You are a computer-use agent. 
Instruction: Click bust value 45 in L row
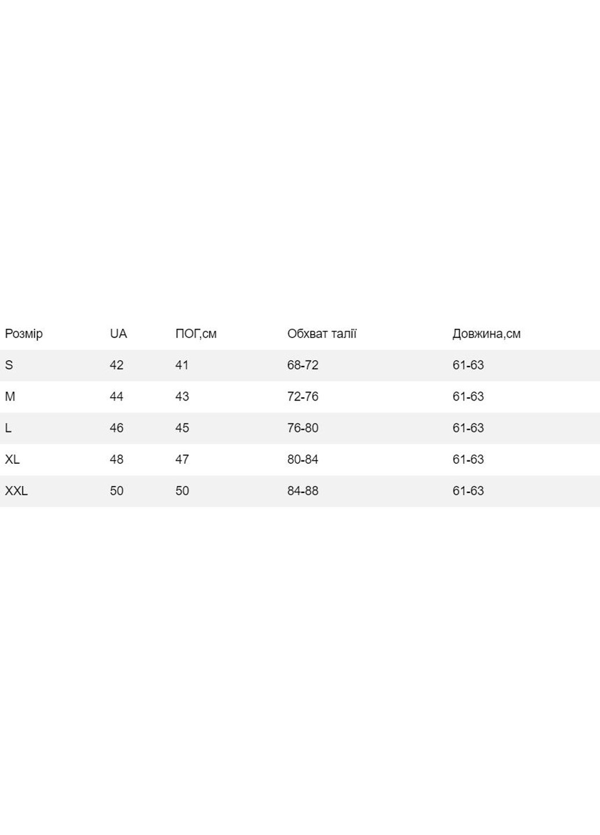(x=182, y=428)
